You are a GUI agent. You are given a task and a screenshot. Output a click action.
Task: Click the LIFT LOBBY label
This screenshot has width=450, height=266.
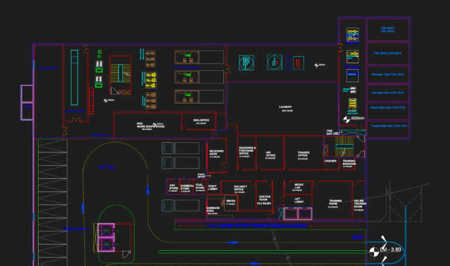click(x=298, y=200)
